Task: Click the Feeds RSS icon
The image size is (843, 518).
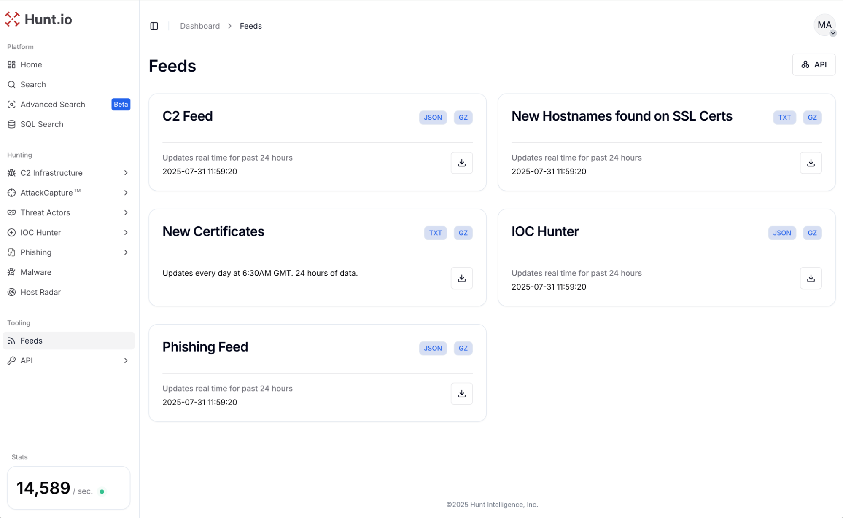Action: pyautogui.click(x=11, y=341)
